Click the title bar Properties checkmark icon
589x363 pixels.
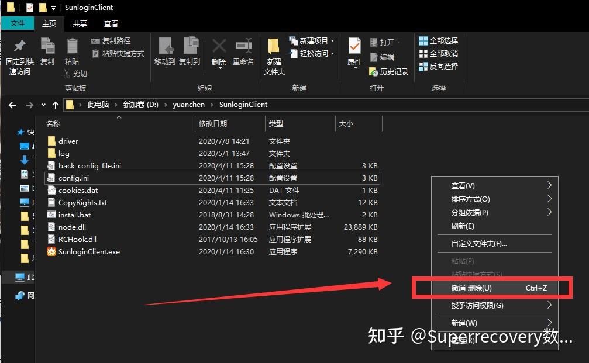(30, 7)
